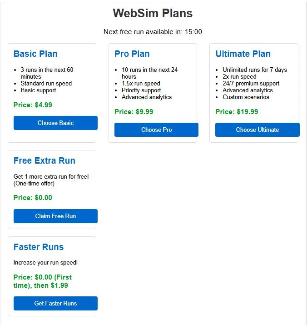
Task: Click the first-time price text under Faster Runs
Action: (x=43, y=281)
